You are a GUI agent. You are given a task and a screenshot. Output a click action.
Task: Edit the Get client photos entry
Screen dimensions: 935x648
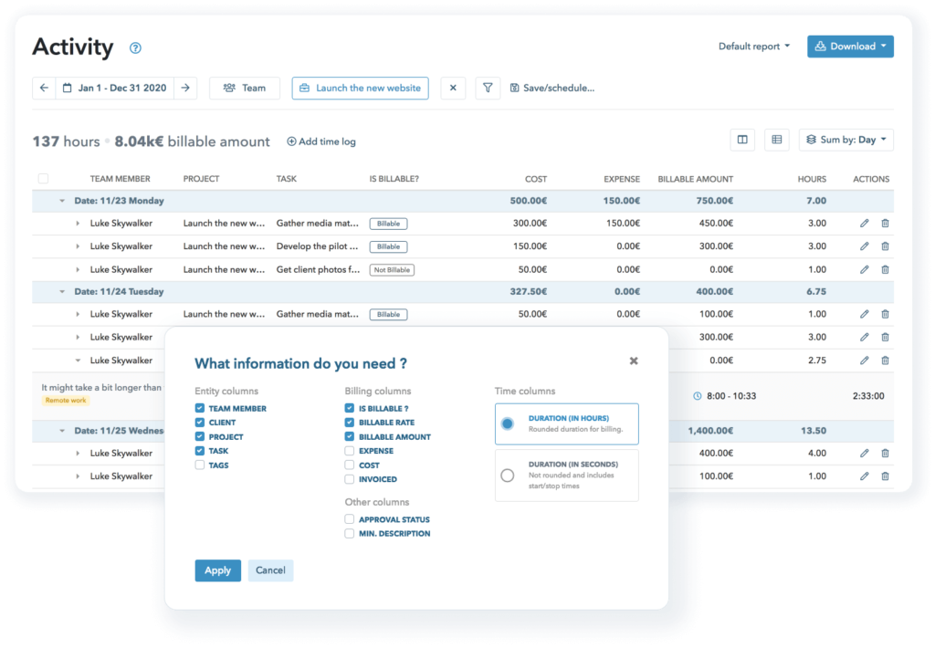pos(864,269)
